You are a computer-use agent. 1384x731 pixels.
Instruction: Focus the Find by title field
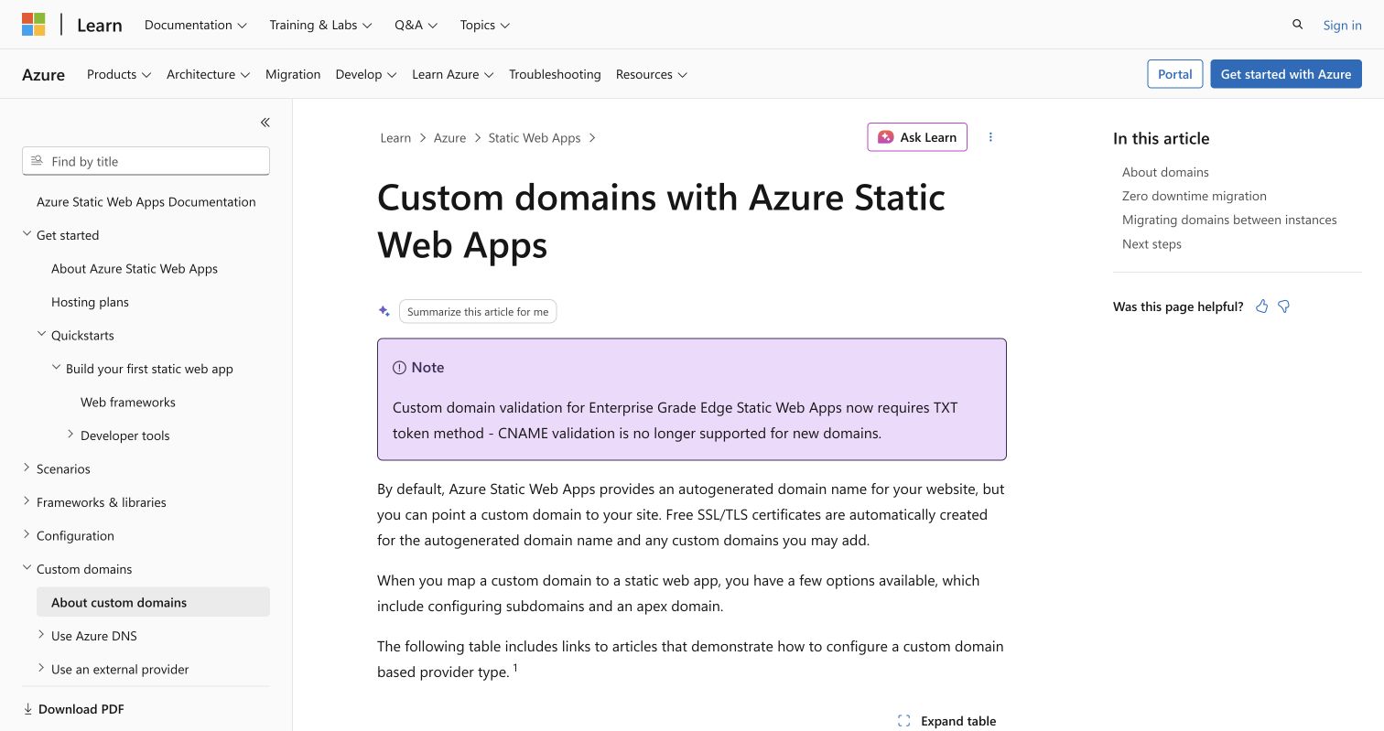point(146,161)
